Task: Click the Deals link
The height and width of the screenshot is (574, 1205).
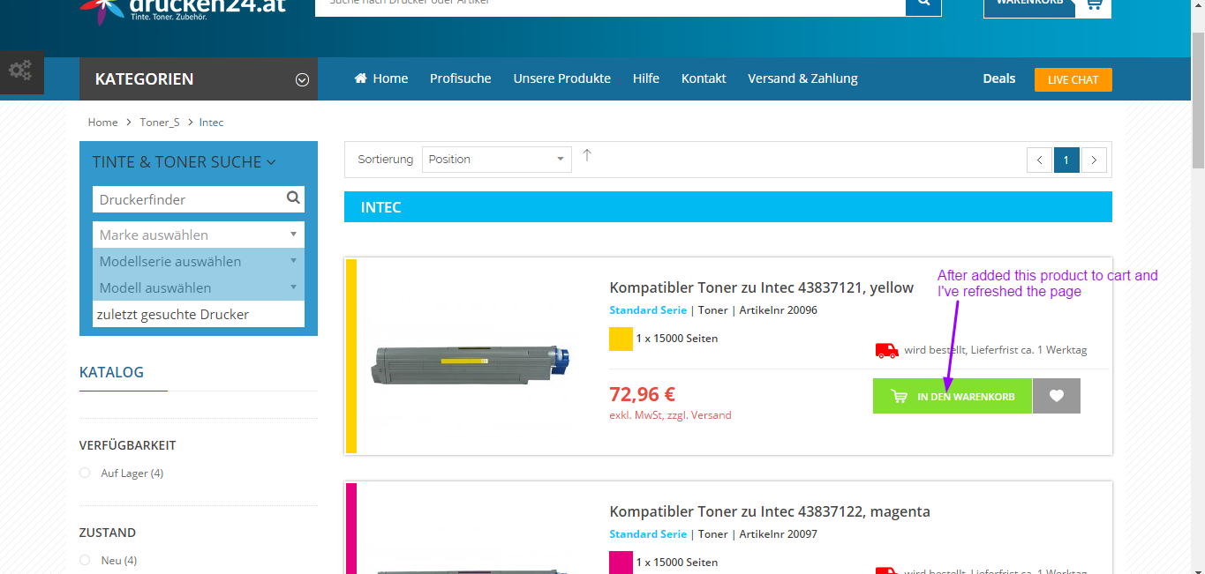Action: coord(999,78)
